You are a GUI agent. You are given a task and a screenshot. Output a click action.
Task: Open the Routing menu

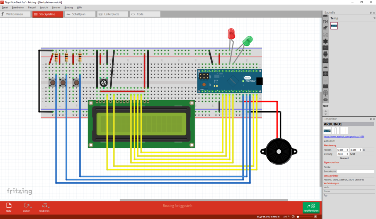(x=68, y=7)
